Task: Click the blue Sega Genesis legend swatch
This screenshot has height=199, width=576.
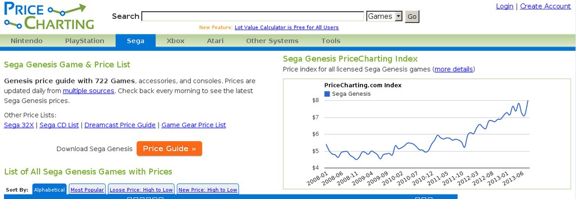Action: coord(327,94)
